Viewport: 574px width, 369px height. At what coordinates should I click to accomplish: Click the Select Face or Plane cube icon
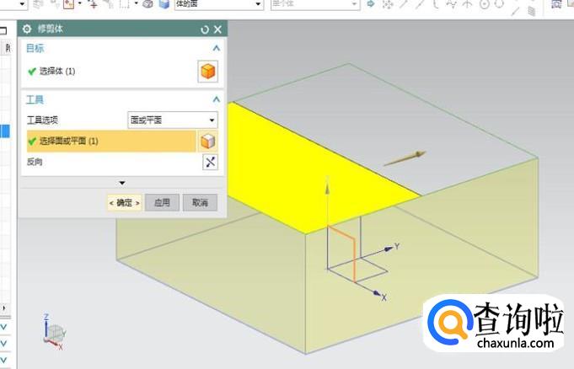207,142
